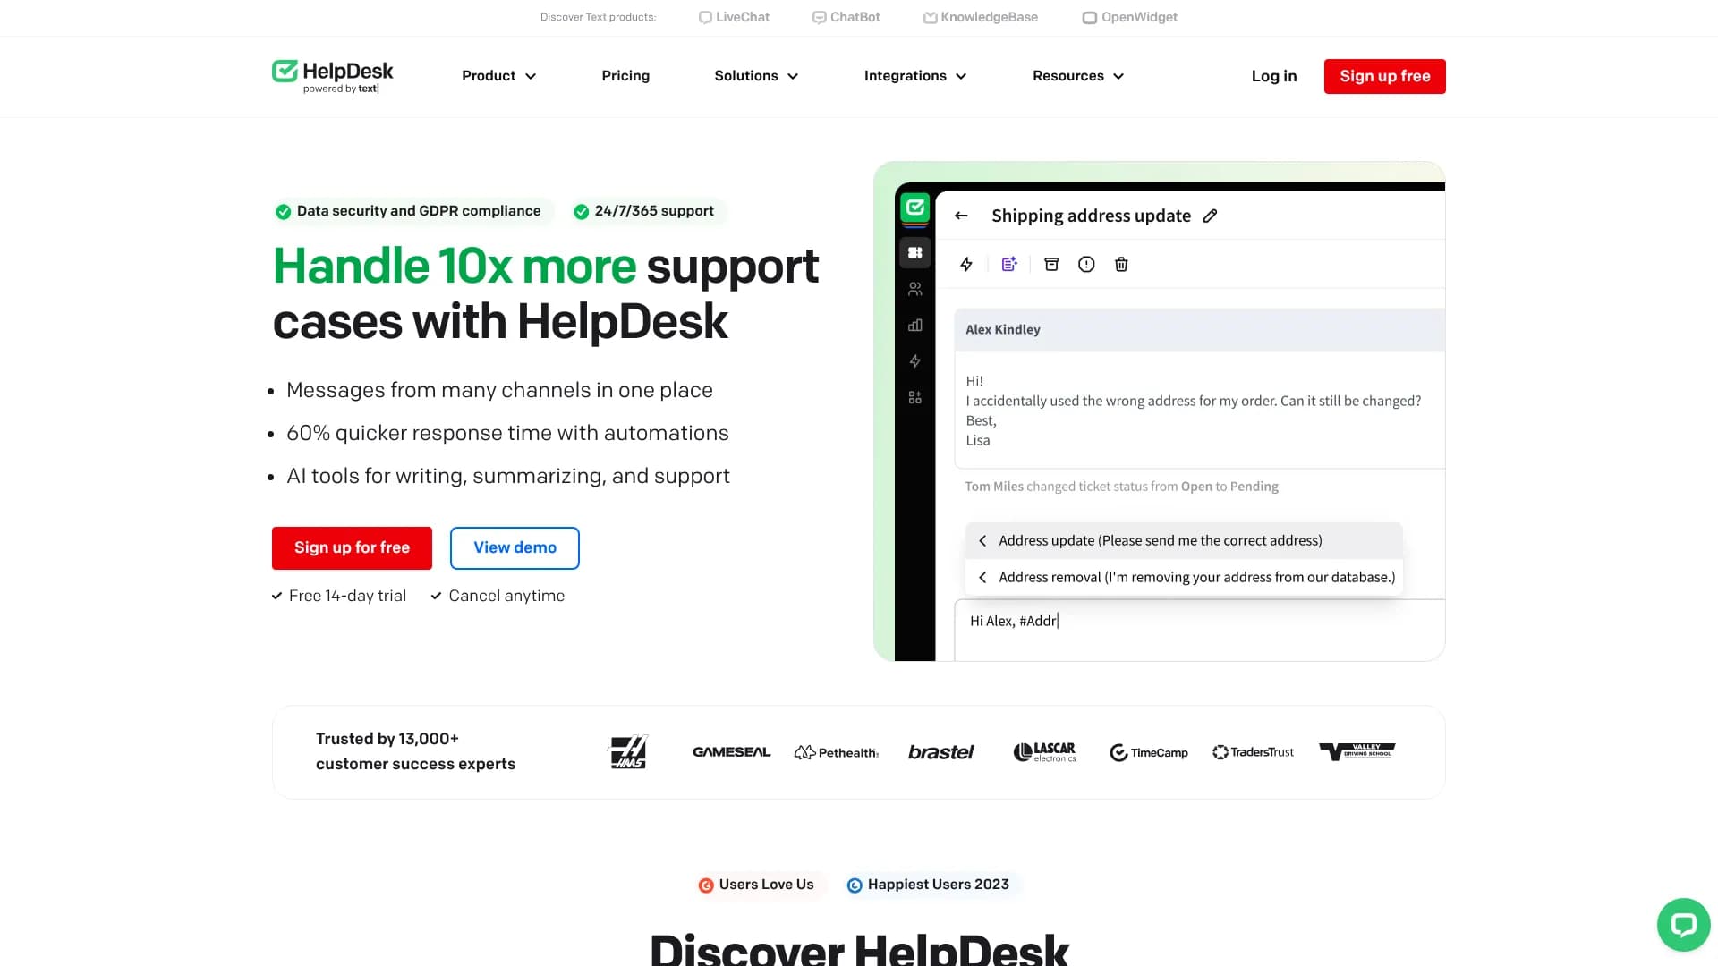Click the TimeCamp logo

coord(1149,752)
